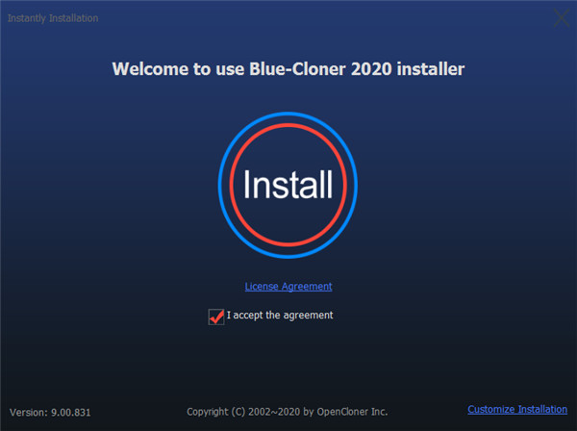
Task: Close the installer with the X button
Action: click(x=562, y=18)
